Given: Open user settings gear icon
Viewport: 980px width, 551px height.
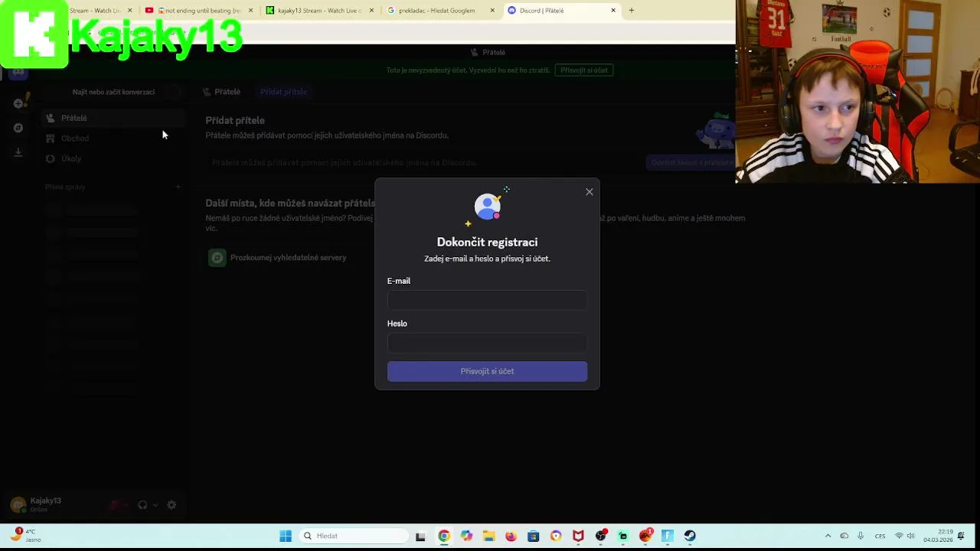Looking at the screenshot, I should 171,505.
